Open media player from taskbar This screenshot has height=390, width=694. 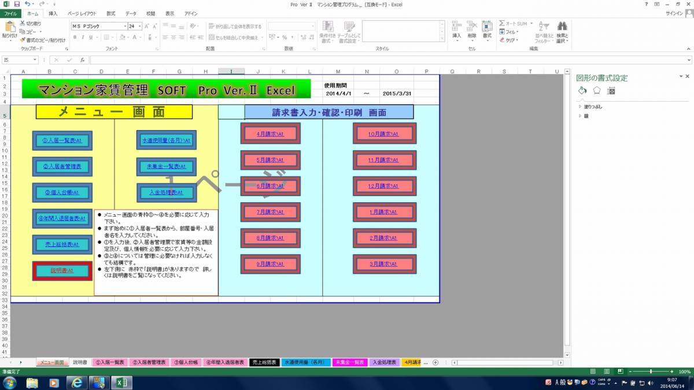(54, 382)
